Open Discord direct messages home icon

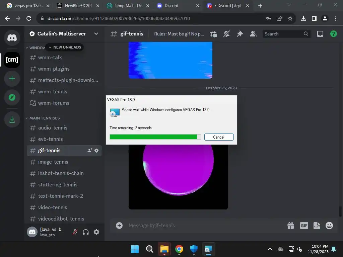(x=12, y=38)
